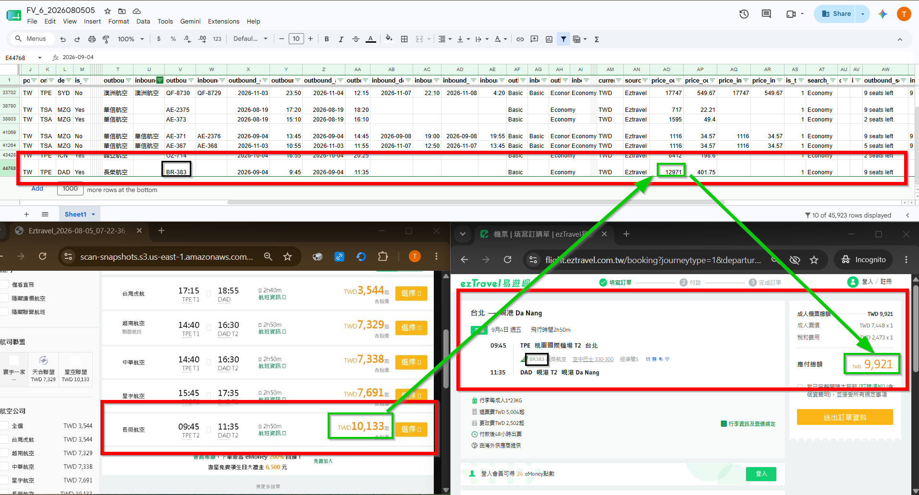This screenshot has width=919, height=495.
Task: Launch the Gemini sparkle icon
Action: click(x=882, y=14)
